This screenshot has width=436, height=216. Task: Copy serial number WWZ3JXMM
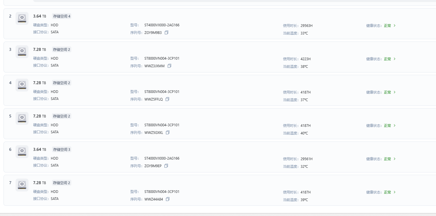click(x=169, y=66)
